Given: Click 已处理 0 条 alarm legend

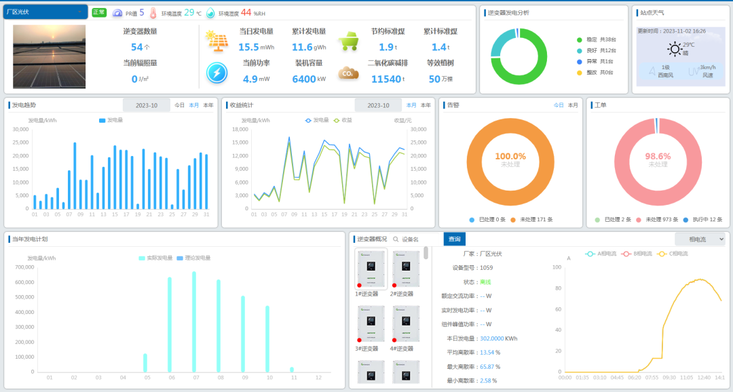Looking at the screenshot, I should [487, 220].
